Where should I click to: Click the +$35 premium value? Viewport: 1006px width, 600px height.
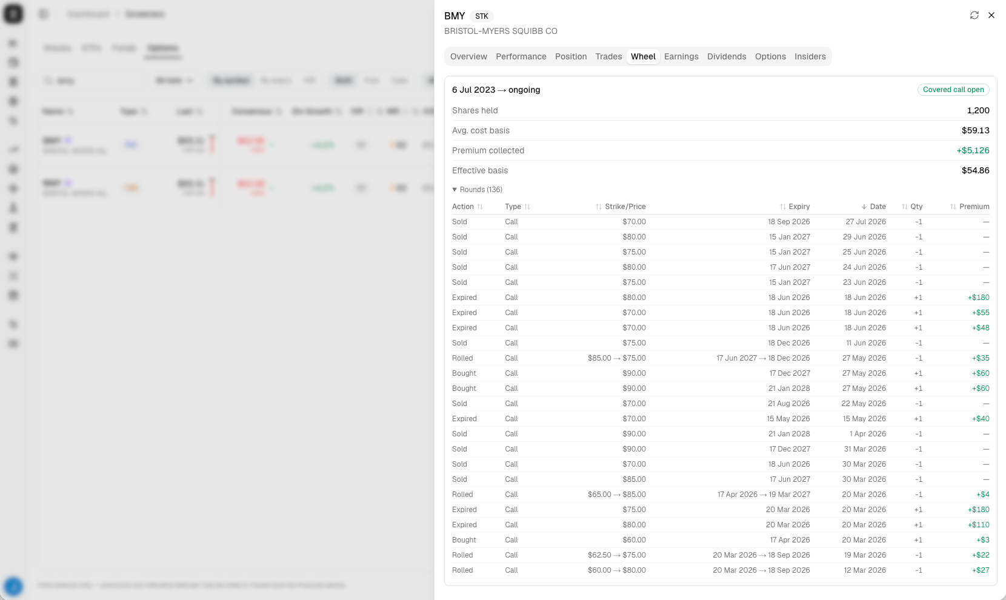tap(981, 358)
